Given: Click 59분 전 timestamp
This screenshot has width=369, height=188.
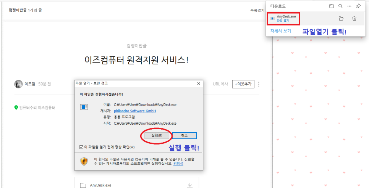Looking at the screenshot, I should 44,84.
